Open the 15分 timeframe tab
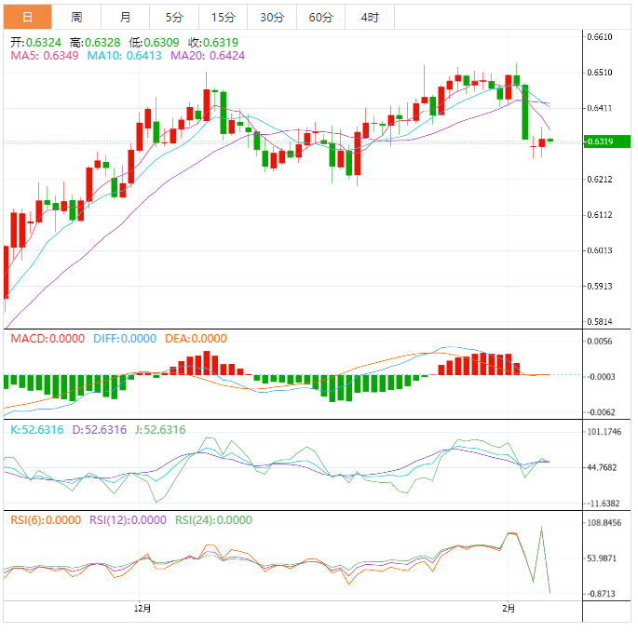Screen dimensions: 638x632 (223, 17)
